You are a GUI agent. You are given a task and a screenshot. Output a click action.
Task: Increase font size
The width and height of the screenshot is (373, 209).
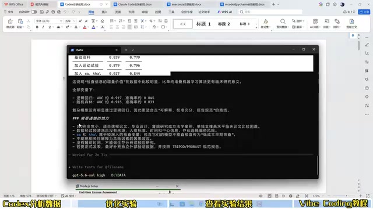click(x=80, y=21)
